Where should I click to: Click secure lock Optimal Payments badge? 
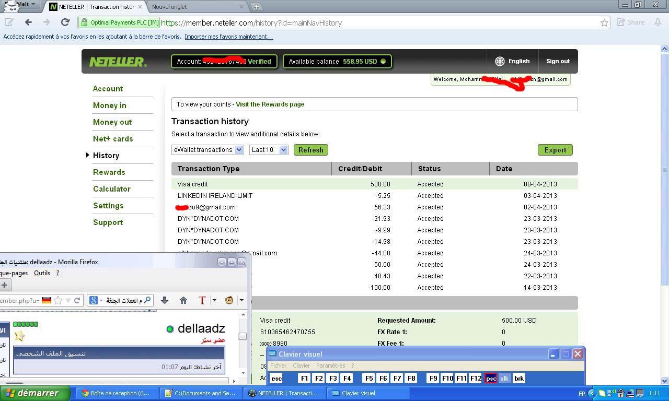[x=119, y=22]
